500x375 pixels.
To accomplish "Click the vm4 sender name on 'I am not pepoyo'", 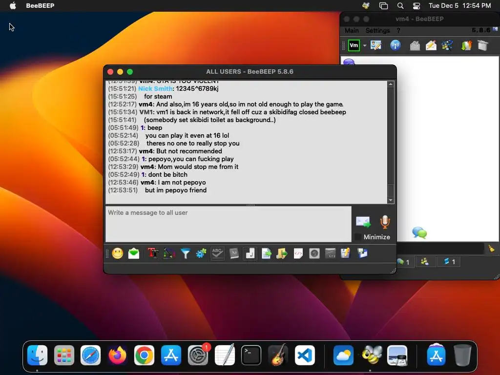I will 146,183.
